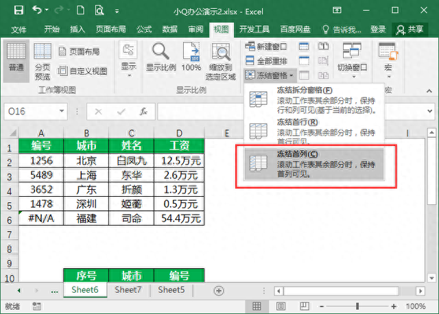439x314 pixels.
Task: Select Freeze Panes (冻结拆分窗格) option
Action: (x=314, y=99)
